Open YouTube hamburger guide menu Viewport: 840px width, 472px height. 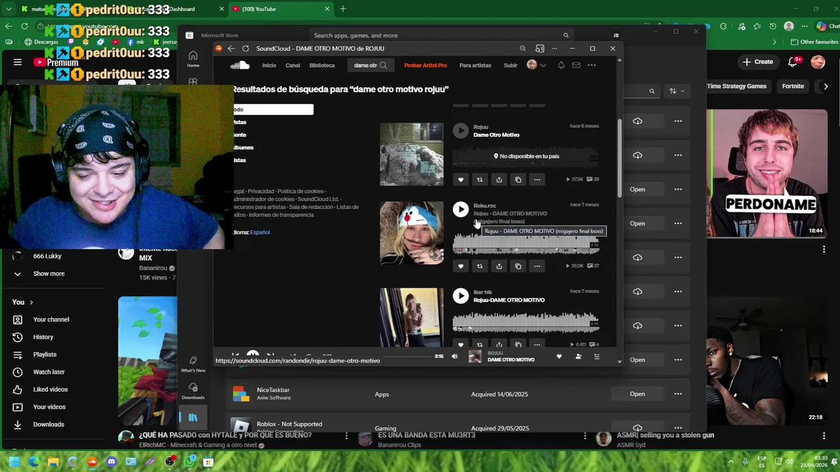tap(18, 62)
